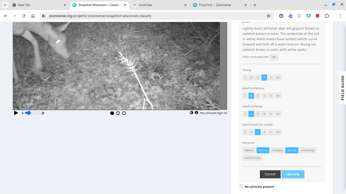The width and height of the screenshot is (346, 194).
Task: Set Adult head not visible to 1
Action: (245, 132)
